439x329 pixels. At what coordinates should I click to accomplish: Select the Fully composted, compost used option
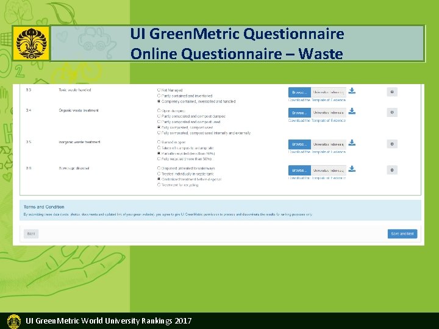159,127
